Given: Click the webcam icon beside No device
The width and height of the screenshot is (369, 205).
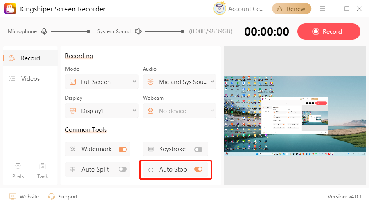Looking at the screenshot, I should click(151, 111).
